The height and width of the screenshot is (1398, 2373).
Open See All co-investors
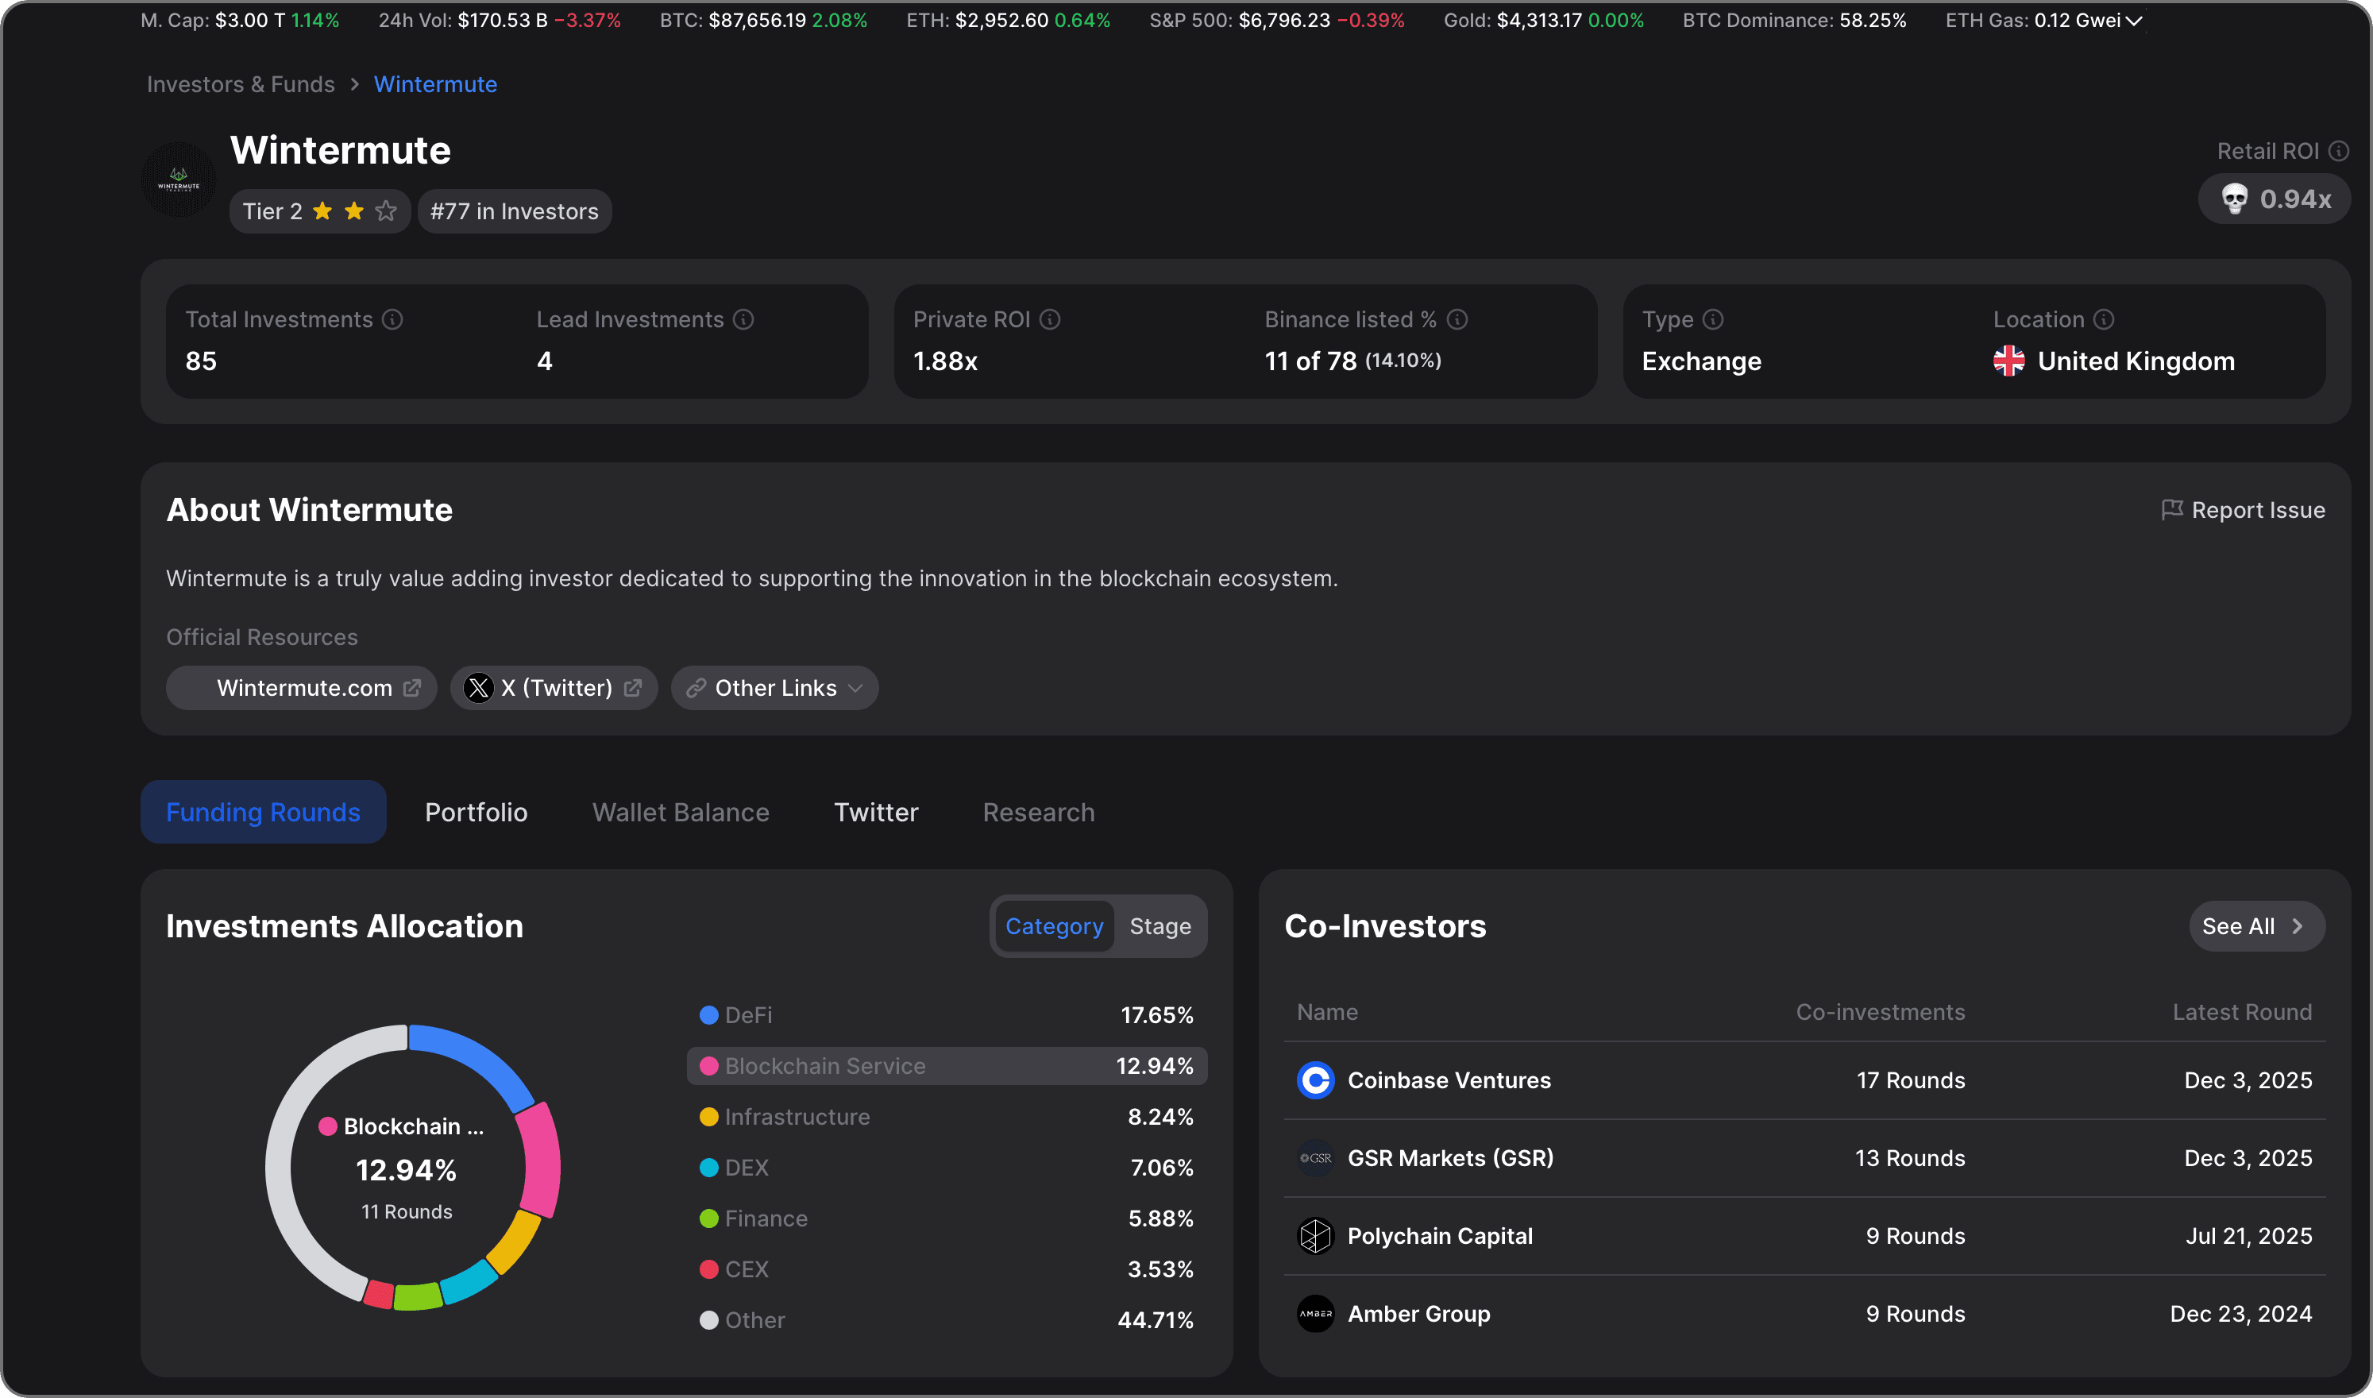(x=2255, y=926)
